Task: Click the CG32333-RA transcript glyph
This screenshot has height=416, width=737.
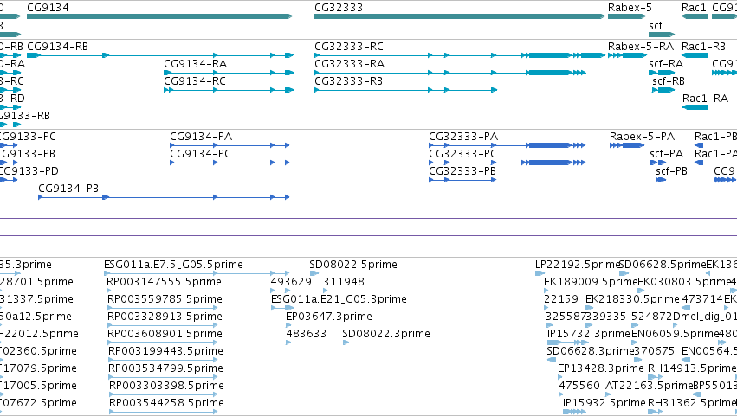Action: pos(450,73)
